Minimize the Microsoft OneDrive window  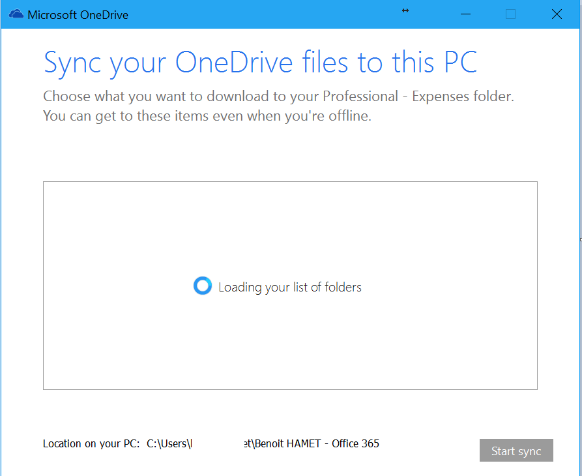coord(465,14)
